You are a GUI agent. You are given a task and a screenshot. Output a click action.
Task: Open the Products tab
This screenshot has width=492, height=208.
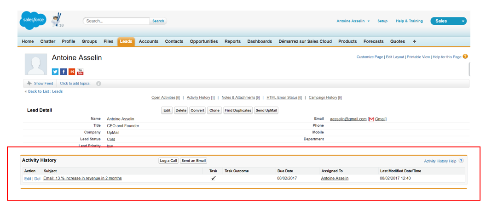coord(347,41)
